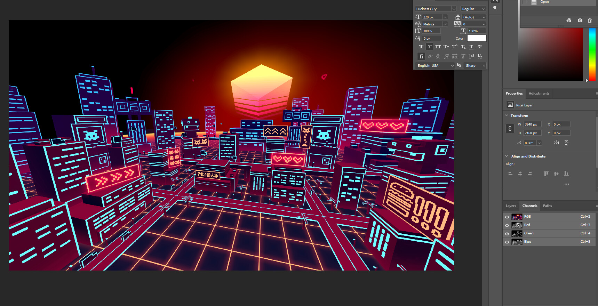Click inside the red color picker field
Image resolution: width=598 pixels, height=306 pixels.
pyautogui.click(x=550, y=54)
